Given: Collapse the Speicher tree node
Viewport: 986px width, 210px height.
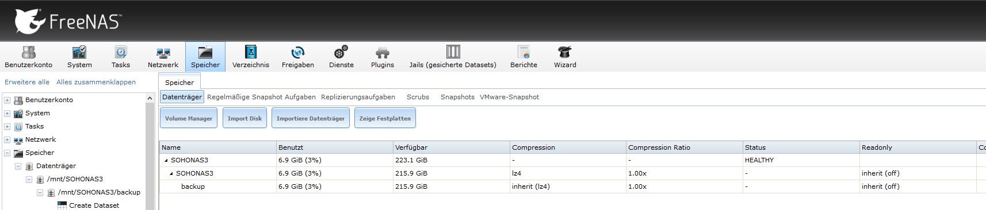Looking at the screenshot, I should (7, 153).
